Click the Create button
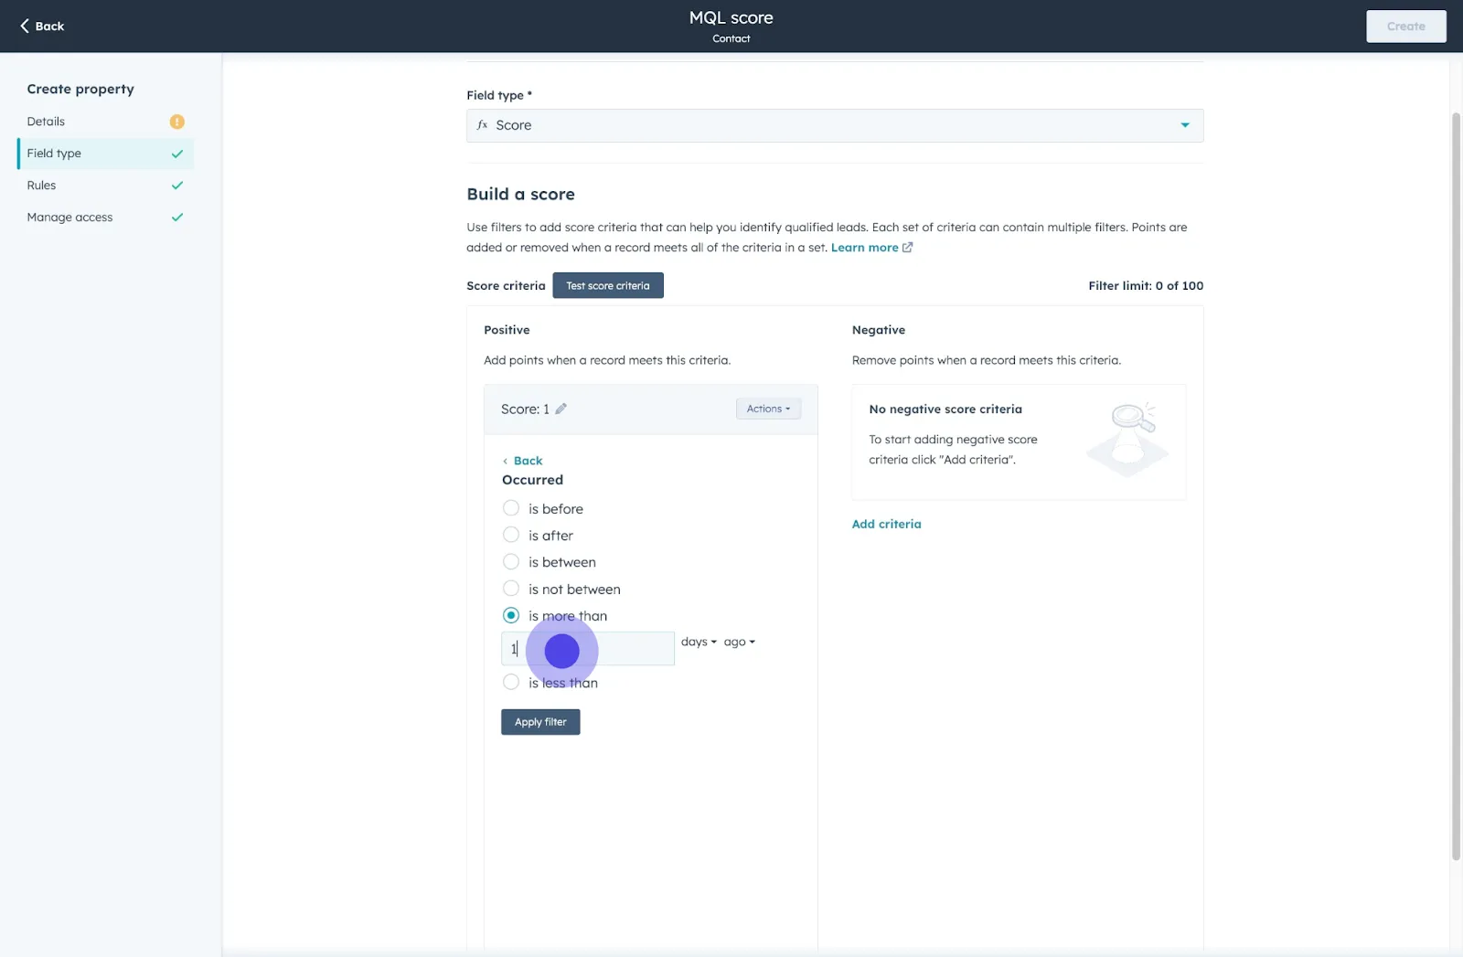The height and width of the screenshot is (957, 1463). [1406, 27]
